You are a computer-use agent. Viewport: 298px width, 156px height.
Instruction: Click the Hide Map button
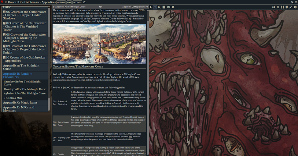(61, 2)
